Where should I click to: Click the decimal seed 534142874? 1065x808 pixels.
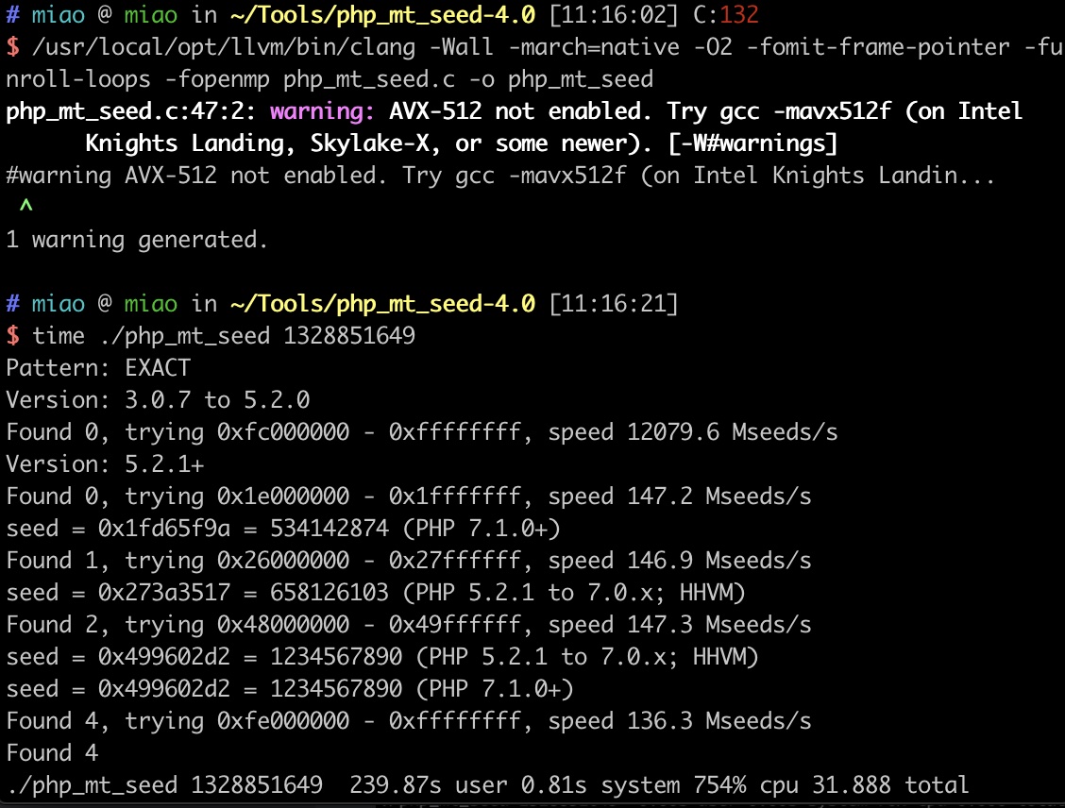[330, 529]
